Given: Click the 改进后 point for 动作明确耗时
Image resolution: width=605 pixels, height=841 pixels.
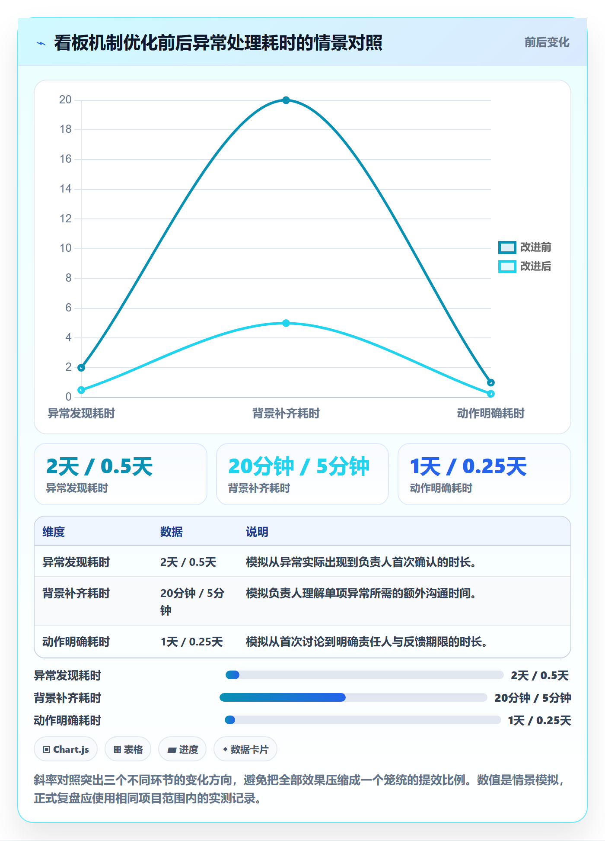Looking at the screenshot, I should click(491, 394).
